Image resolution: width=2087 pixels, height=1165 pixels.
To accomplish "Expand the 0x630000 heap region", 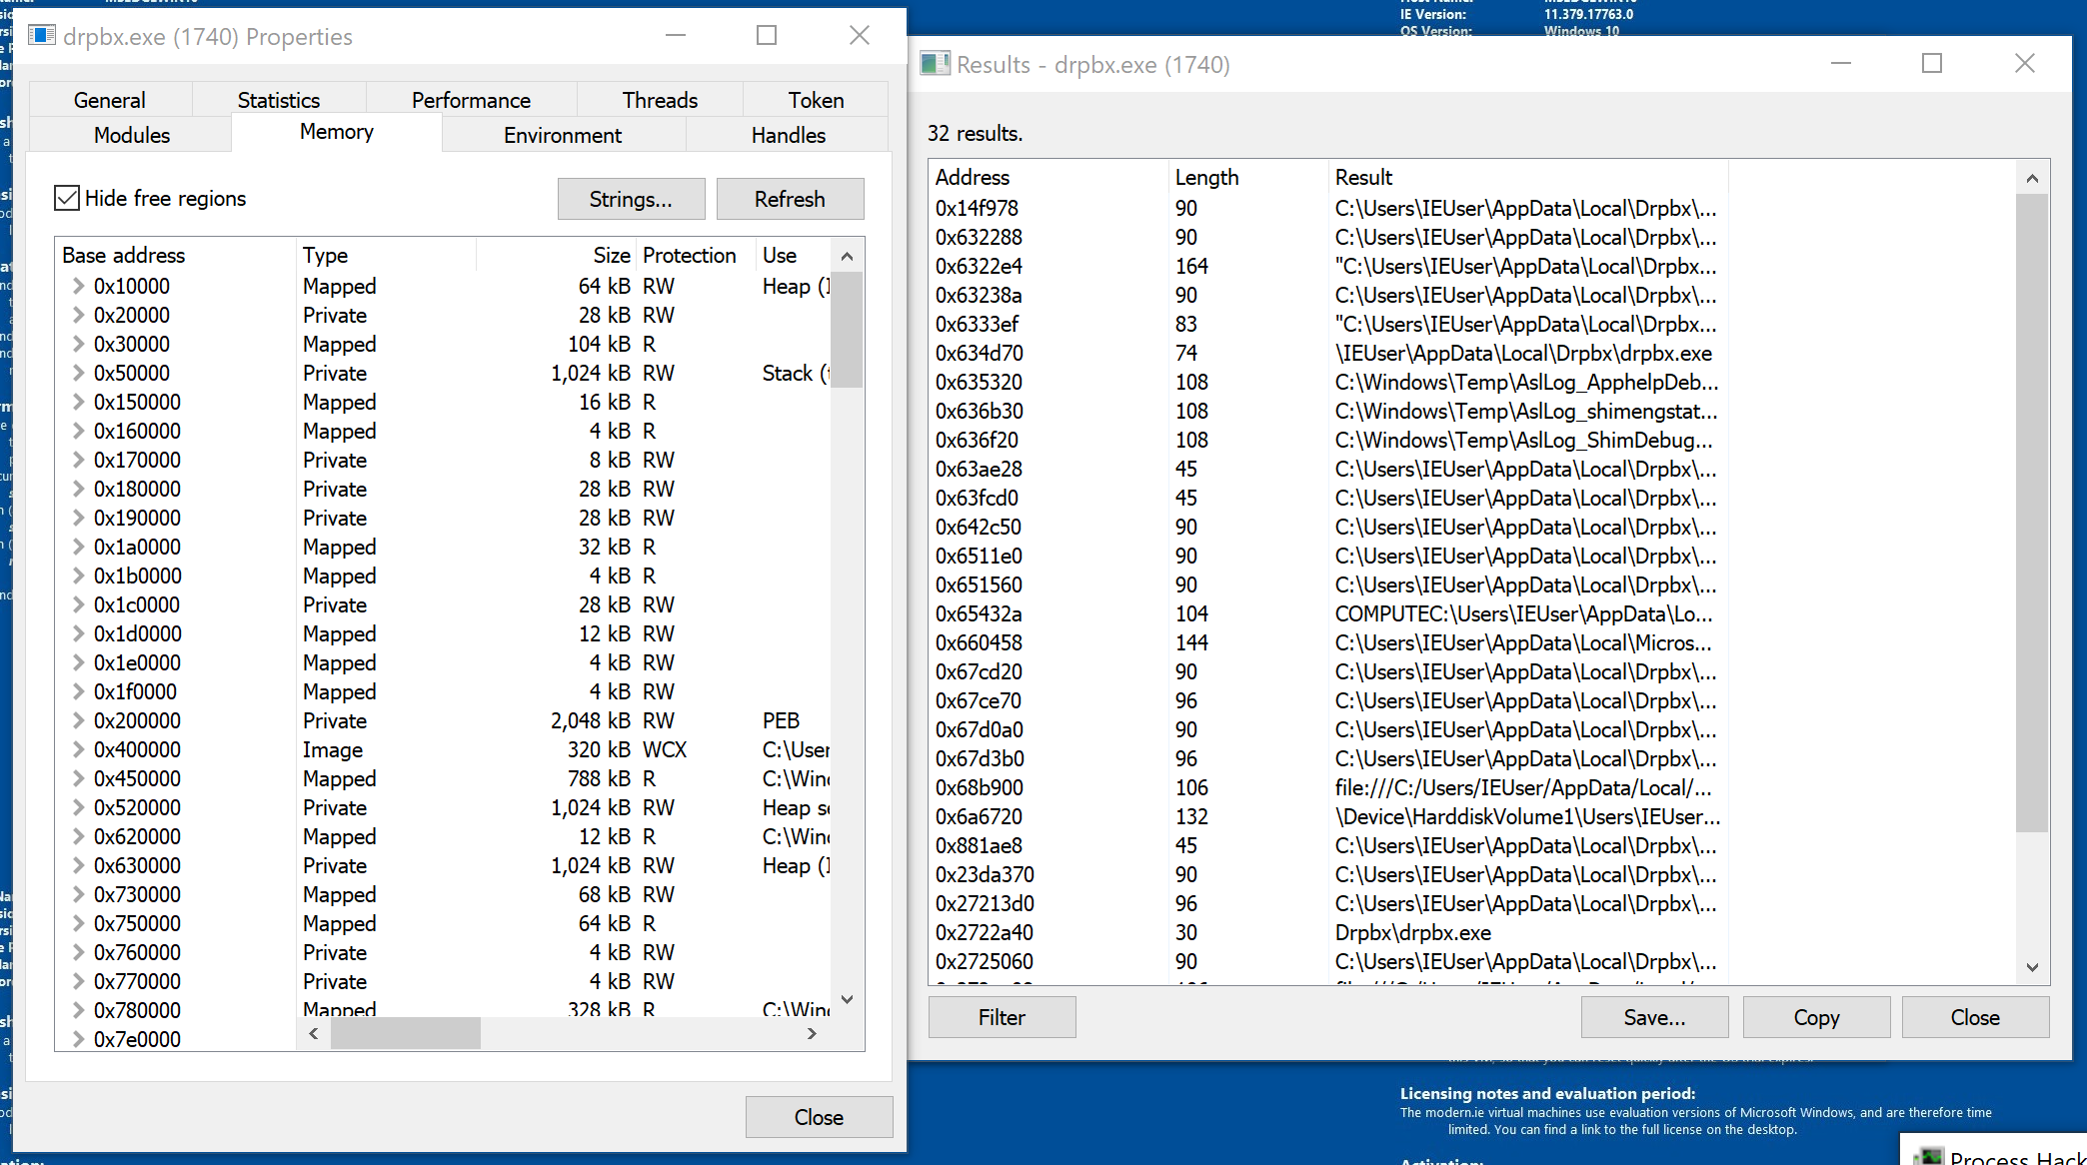I will (x=77, y=865).
